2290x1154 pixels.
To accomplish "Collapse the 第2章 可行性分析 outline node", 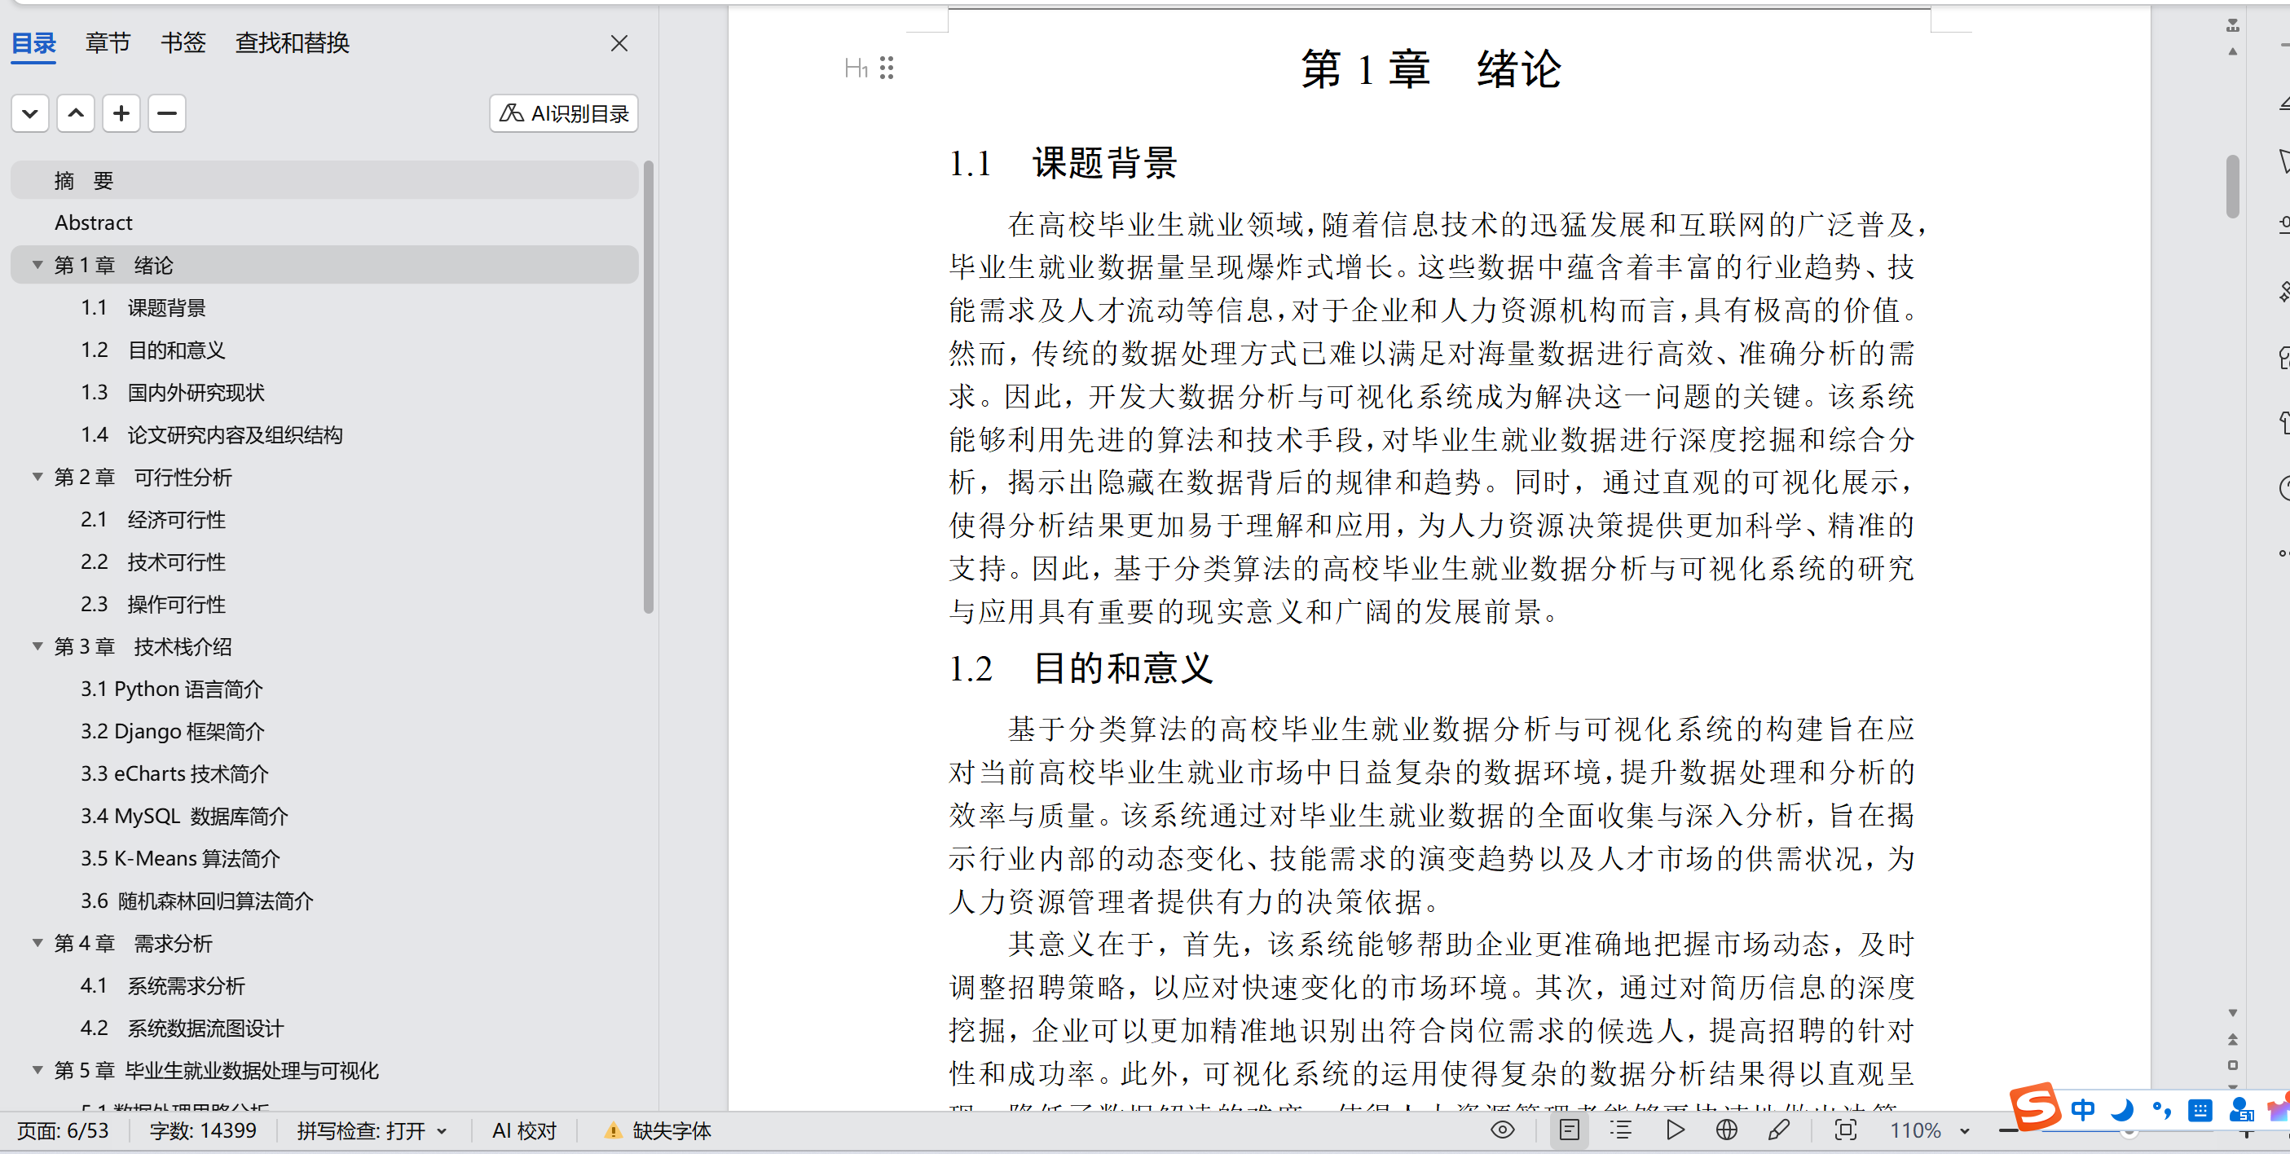I will pyautogui.click(x=37, y=478).
